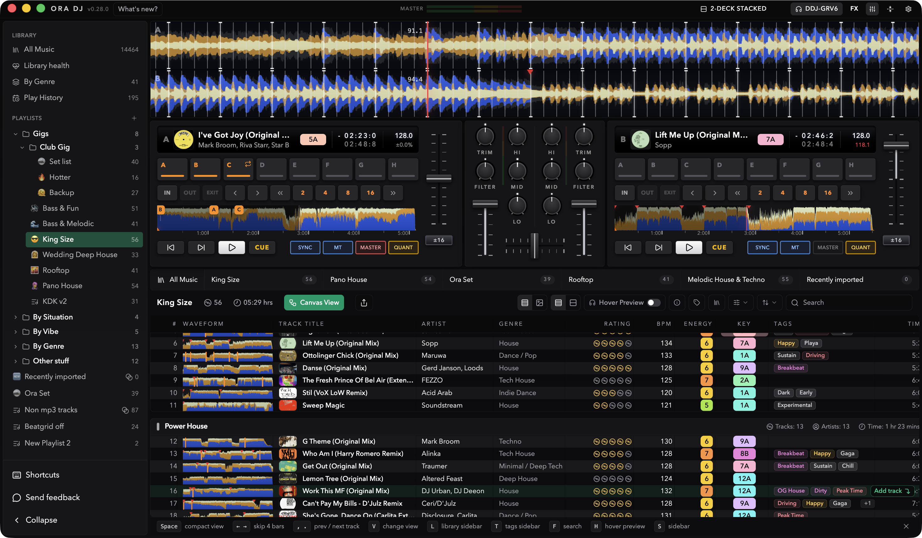Toggle QUANT on deck B
This screenshot has width=922, height=538.
(x=861, y=248)
